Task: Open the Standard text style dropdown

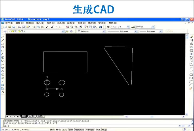Action: tap(128, 27)
